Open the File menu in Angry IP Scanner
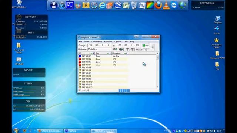 [81, 42]
